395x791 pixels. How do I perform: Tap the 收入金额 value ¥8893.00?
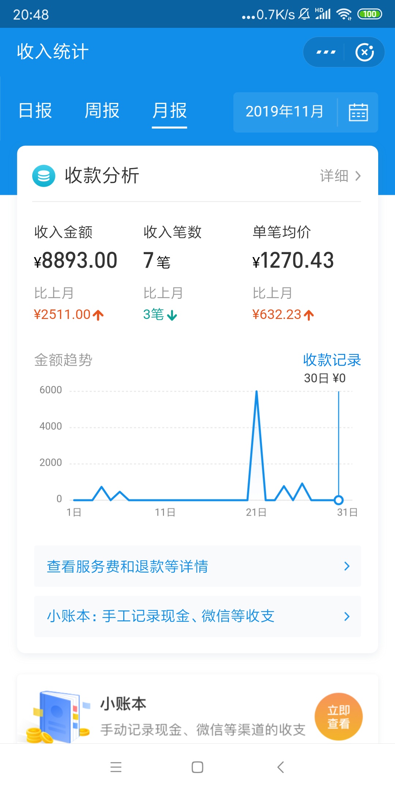pyautogui.click(x=76, y=261)
